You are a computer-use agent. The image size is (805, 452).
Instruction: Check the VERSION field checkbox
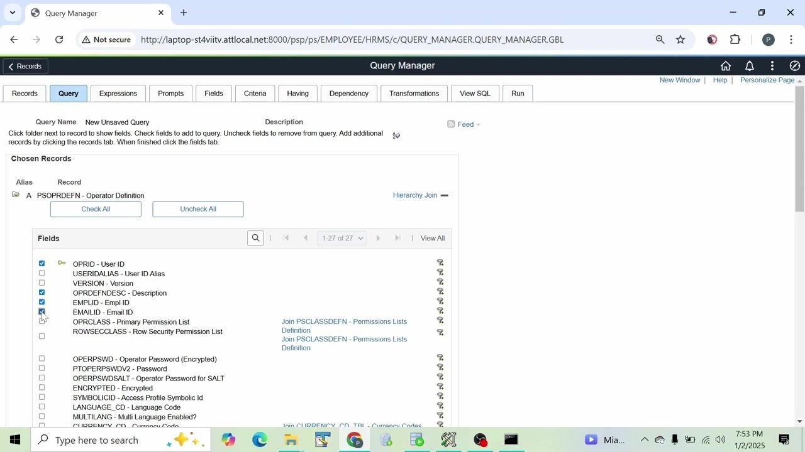[x=42, y=283]
